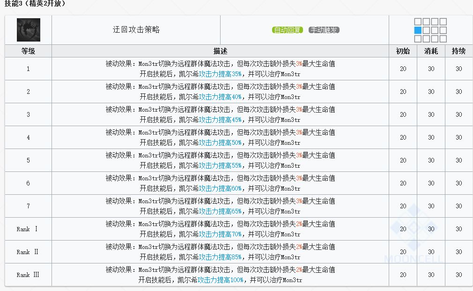Viewport: 473px width, 291px height.
Task: Click the 初始 value 20 in level 1 row
Action: [403, 69]
